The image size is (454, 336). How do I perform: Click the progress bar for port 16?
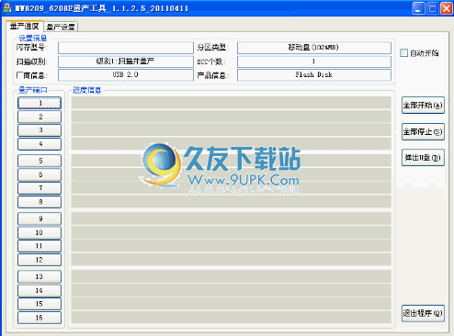[x=232, y=318]
